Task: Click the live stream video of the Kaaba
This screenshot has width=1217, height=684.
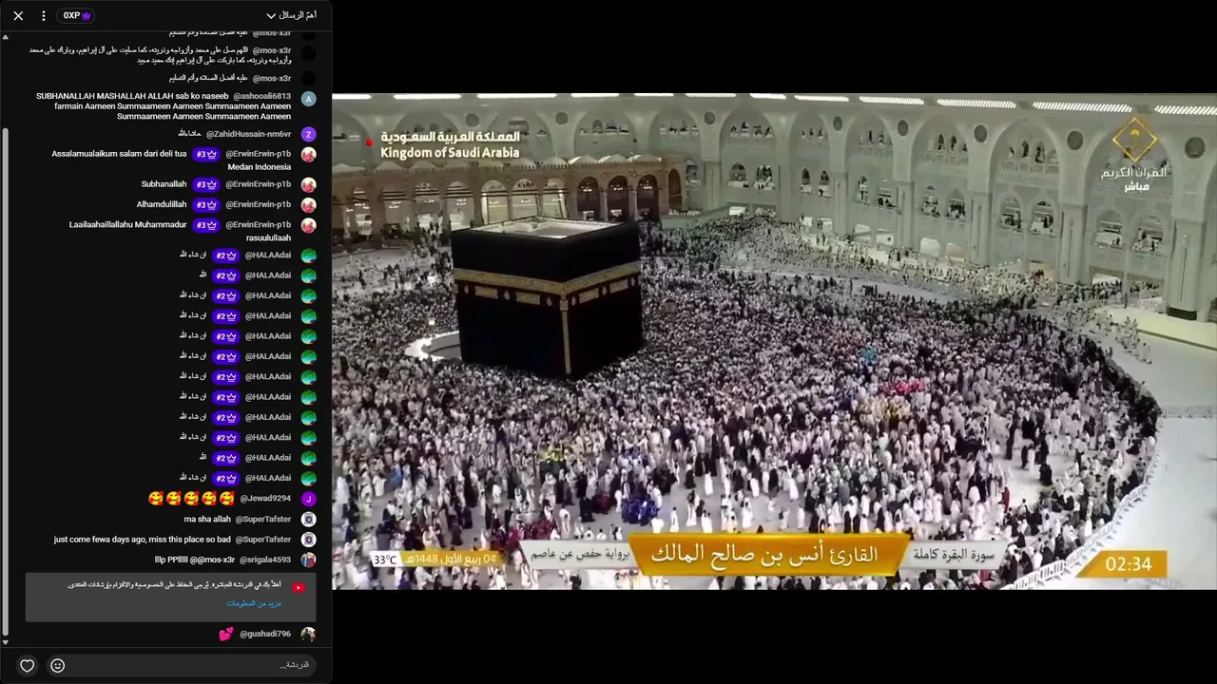Action: point(774,341)
